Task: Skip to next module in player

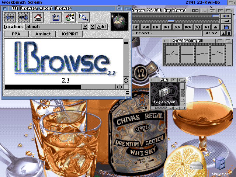Action: coord(206,27)
